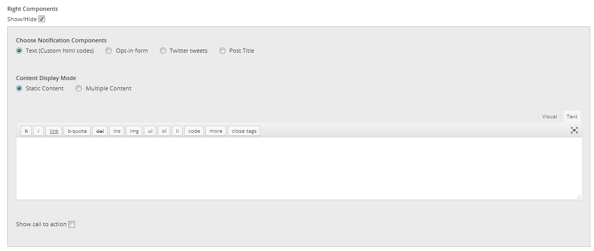594x251 pixels.
Task: Click the text area resize handle
Action: coord(579,197)
